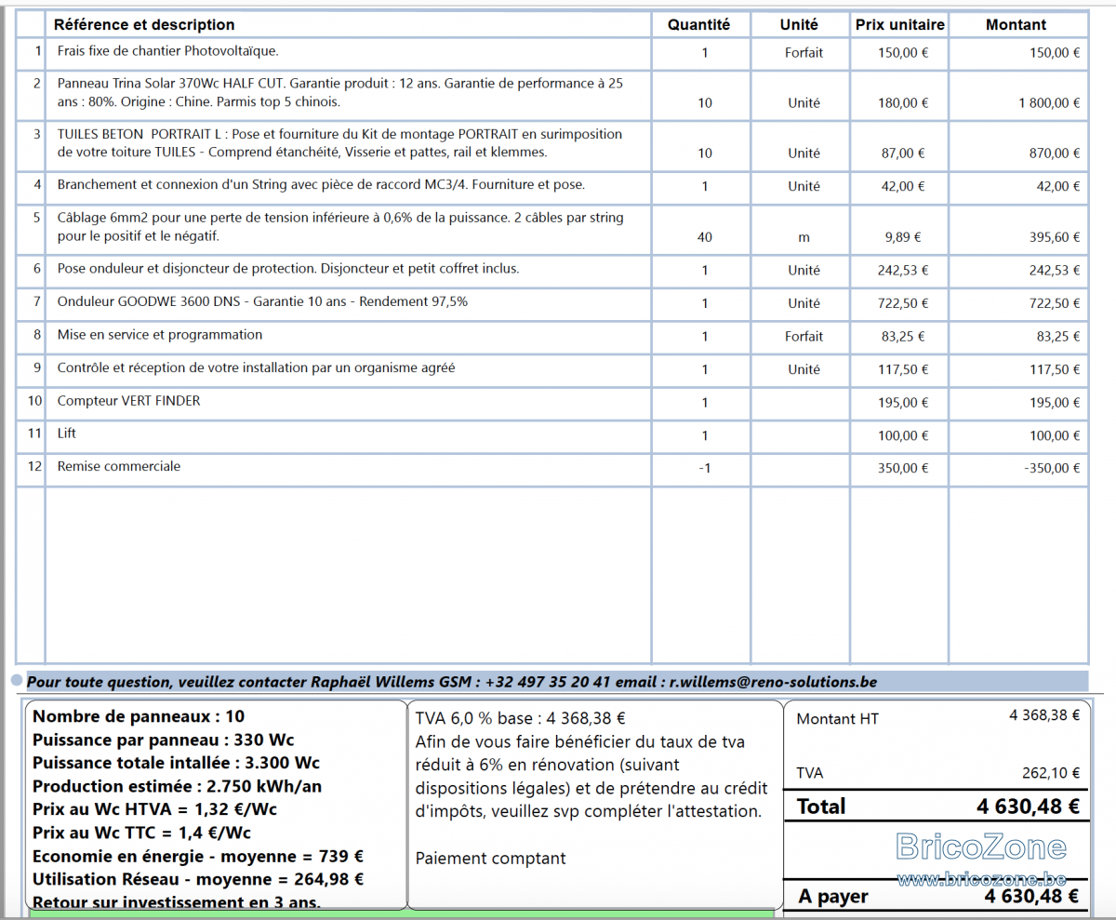This screenshot has height=920, width=1116.
Task: Select 'Contrôle et réception' description line
Action: [x=256, y=367]
